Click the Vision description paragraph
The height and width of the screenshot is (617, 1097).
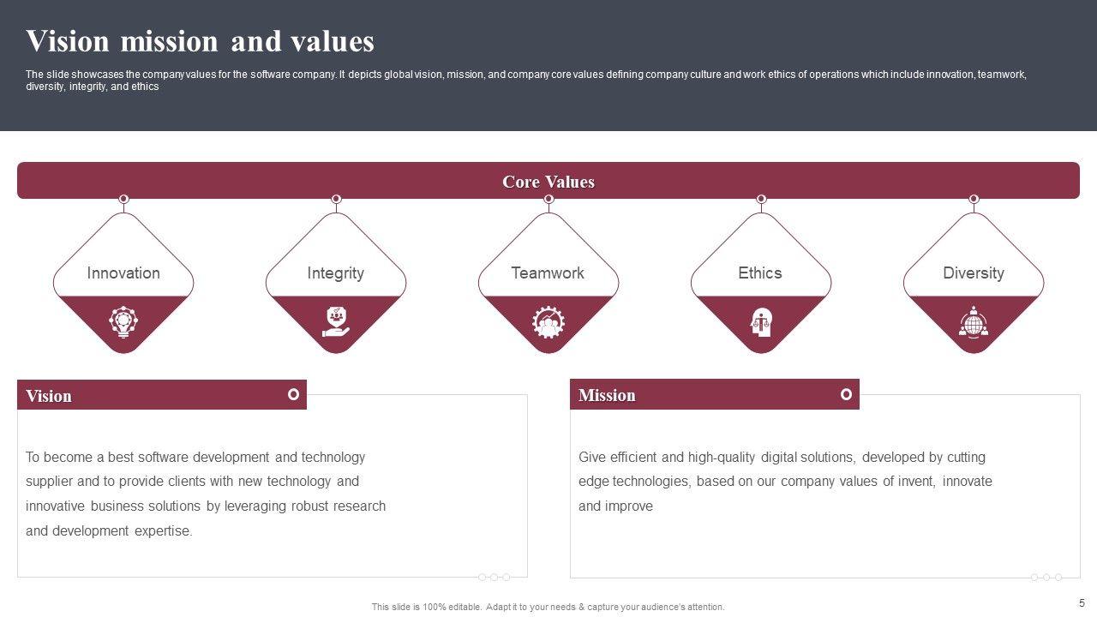[206, 494]
